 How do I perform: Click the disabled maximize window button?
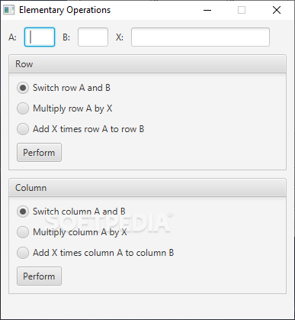click(x=242, y=10)
